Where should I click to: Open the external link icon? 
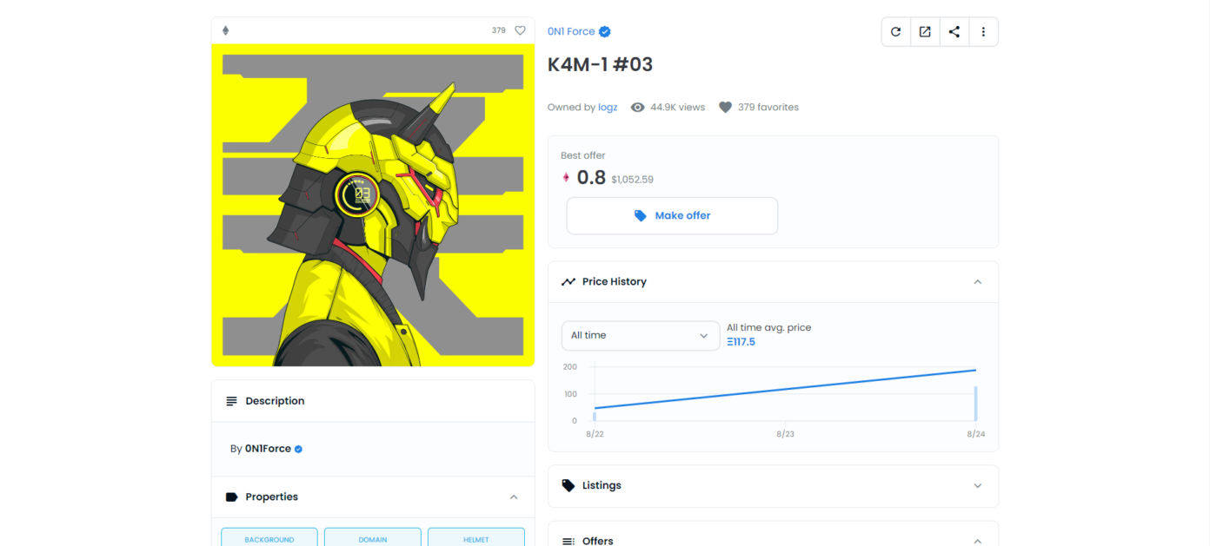point(925,32)
